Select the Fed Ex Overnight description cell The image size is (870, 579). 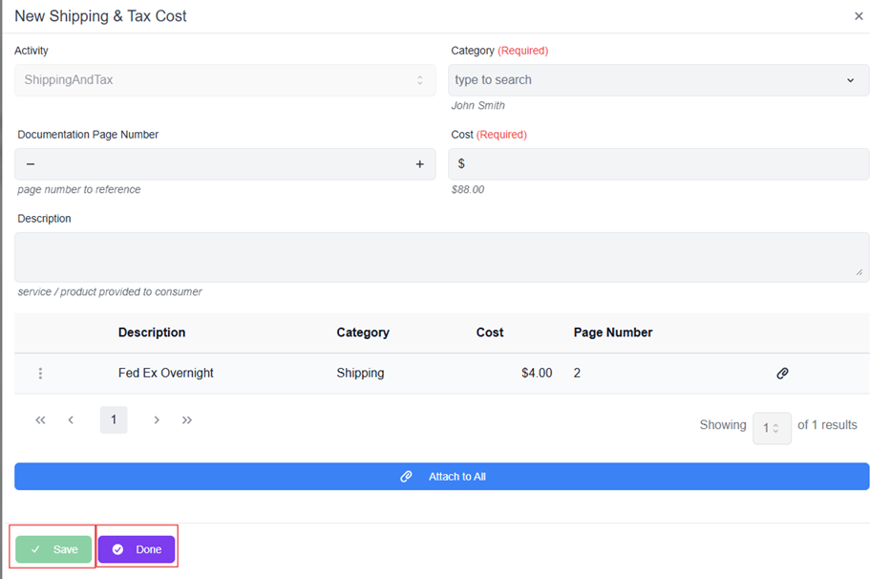pos(166,373)
